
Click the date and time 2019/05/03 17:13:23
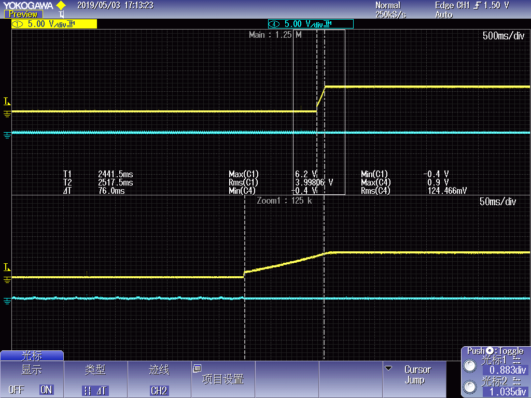pos(115,5)
